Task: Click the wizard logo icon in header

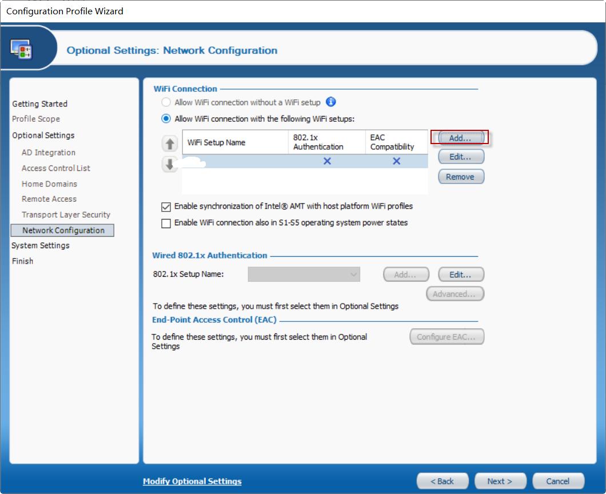Action: [22, 50]
